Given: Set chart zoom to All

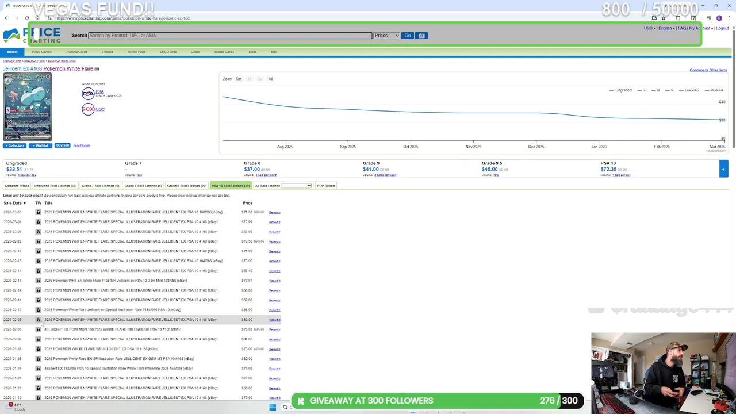Looking at the screenshot, I should pos(270,79).
